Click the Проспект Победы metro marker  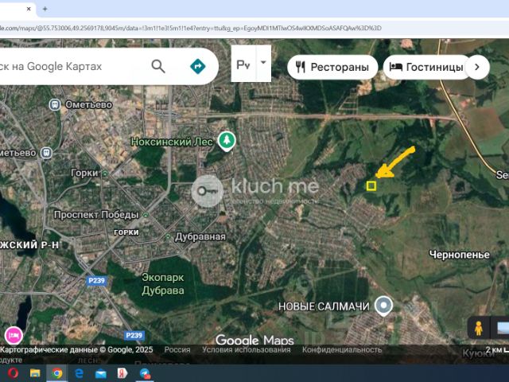pos(146,215)
